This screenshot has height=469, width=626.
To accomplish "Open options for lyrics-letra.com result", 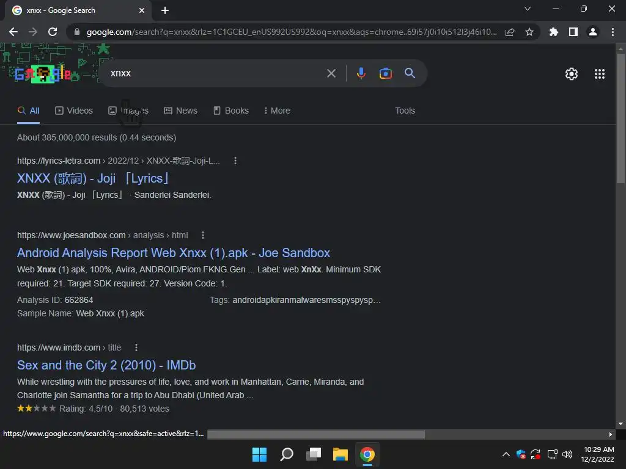I will tap(235, 161).
